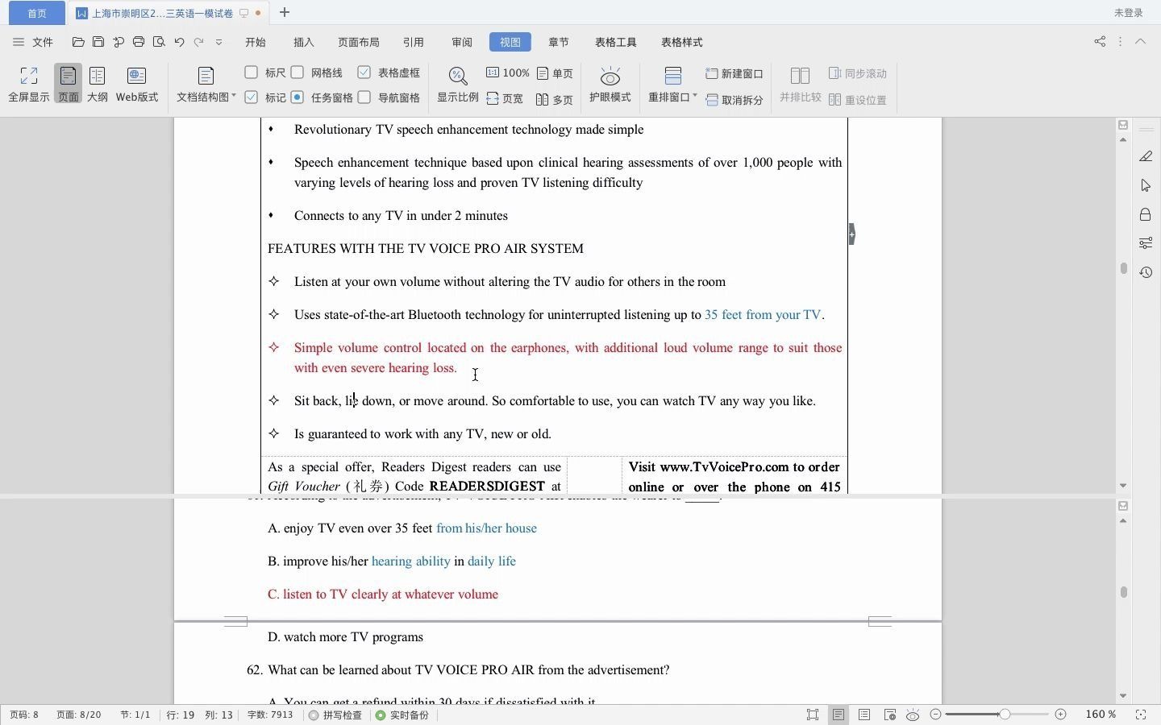The width and height of the screenshot is (1161, 725).
Task: Switch to the 页面布局 ribbon tab
Action: 359,42
